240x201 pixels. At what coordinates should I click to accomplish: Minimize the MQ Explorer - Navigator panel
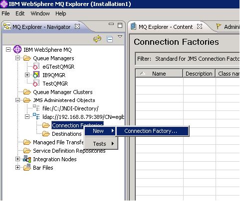(111, 24)
